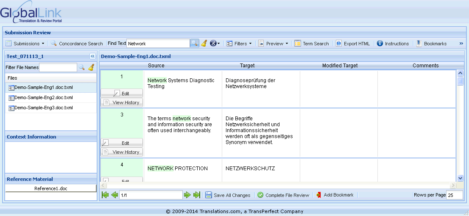Go to first page arrow

105,195
